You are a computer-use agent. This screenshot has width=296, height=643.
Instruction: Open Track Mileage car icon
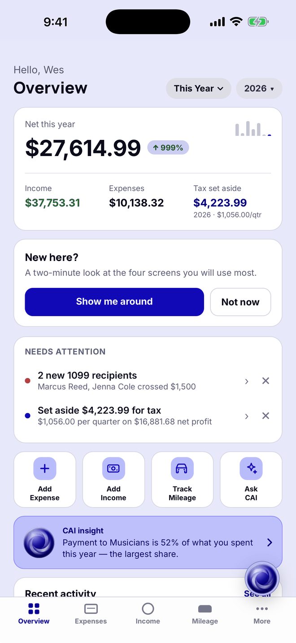[x=182, y=469]
